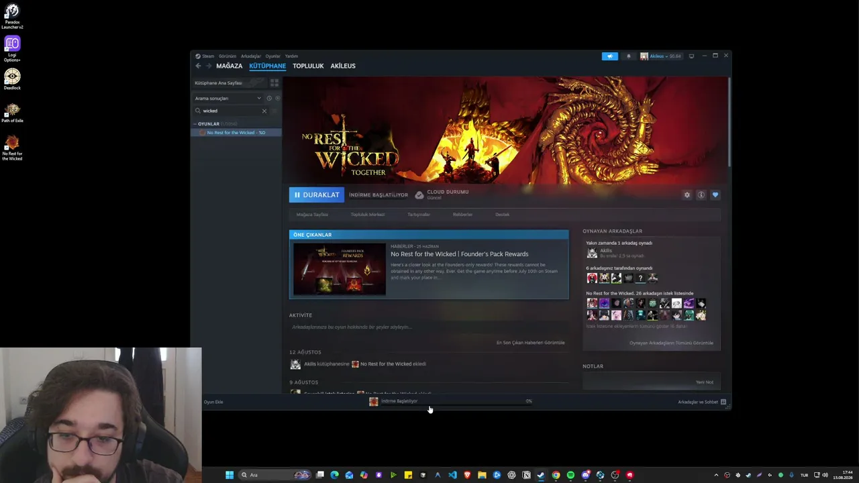Viewport: 859px width, 483px height.
Task: Open the Windows Start menu
Action: (230, 475)
